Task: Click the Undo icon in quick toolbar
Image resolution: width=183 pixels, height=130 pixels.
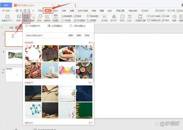Action: coord(21,11)
